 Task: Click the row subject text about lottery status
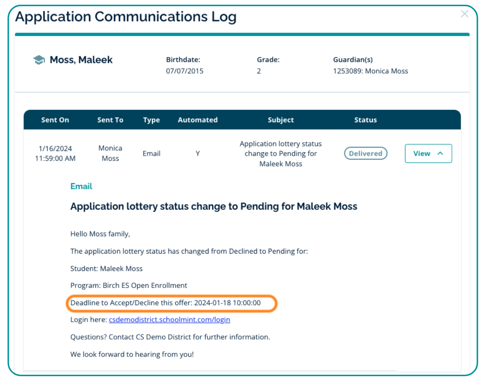point(281,154)
